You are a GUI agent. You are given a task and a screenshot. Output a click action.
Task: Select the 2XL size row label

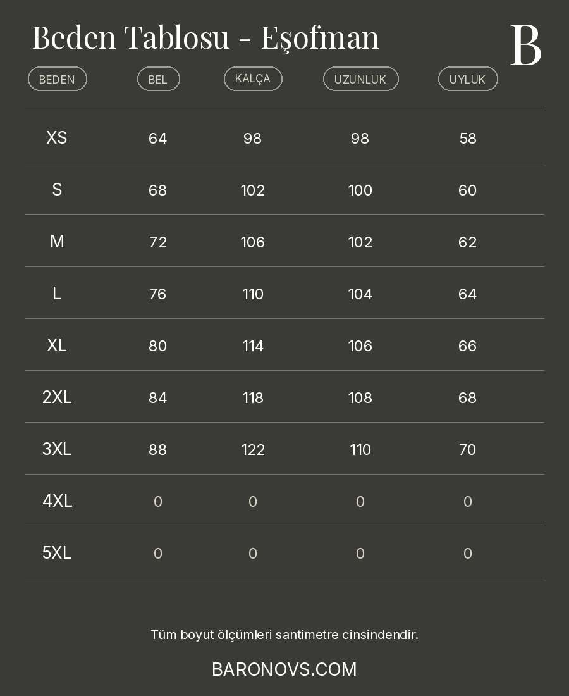click(x=57, y=397)
